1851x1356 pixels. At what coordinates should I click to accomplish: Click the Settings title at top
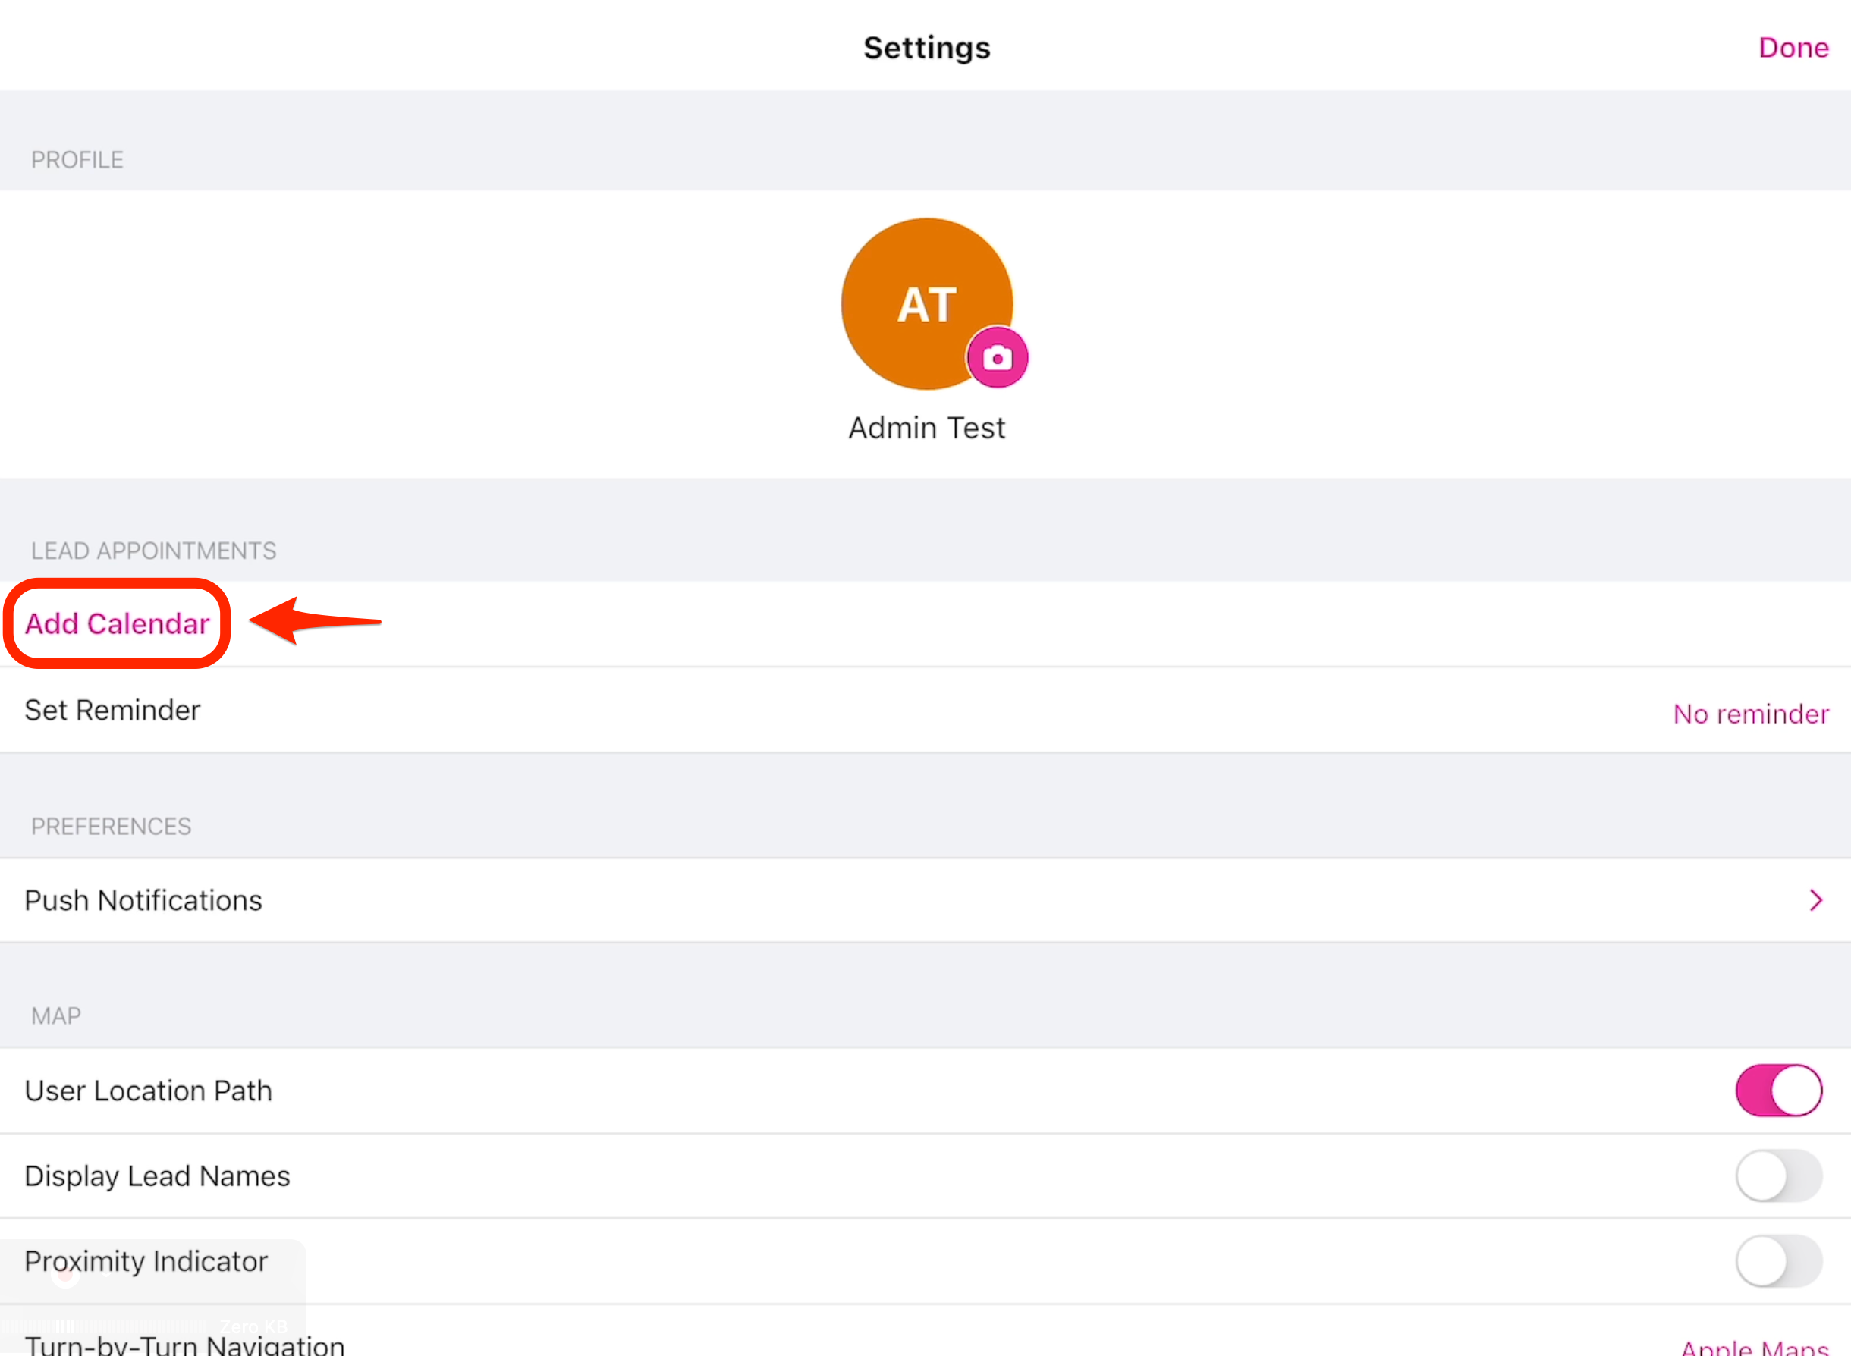pyautogui.click(x=926, y=48)
